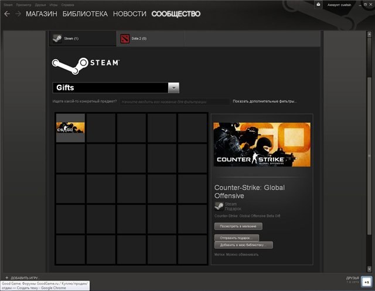This screenshot has width=375, height=291.
Task: Open the НОВОСТИ section
Action: point(129,14)
